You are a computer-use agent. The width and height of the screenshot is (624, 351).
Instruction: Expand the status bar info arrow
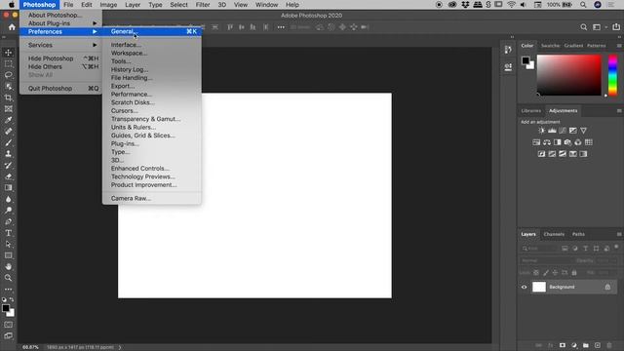coord(120,347)
